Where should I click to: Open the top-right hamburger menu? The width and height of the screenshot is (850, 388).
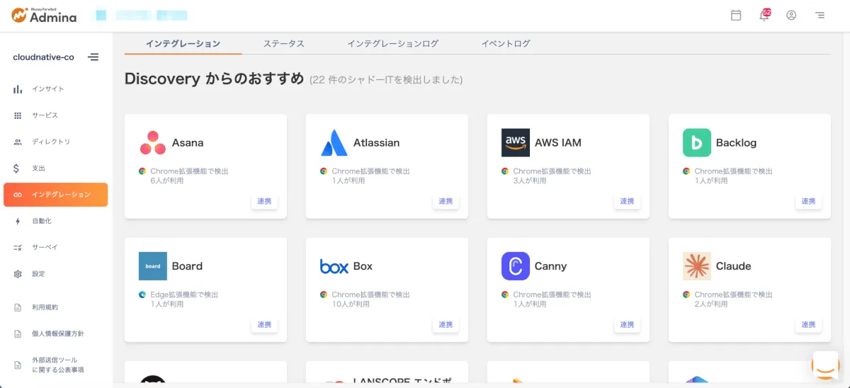click(x=820, y=15)
